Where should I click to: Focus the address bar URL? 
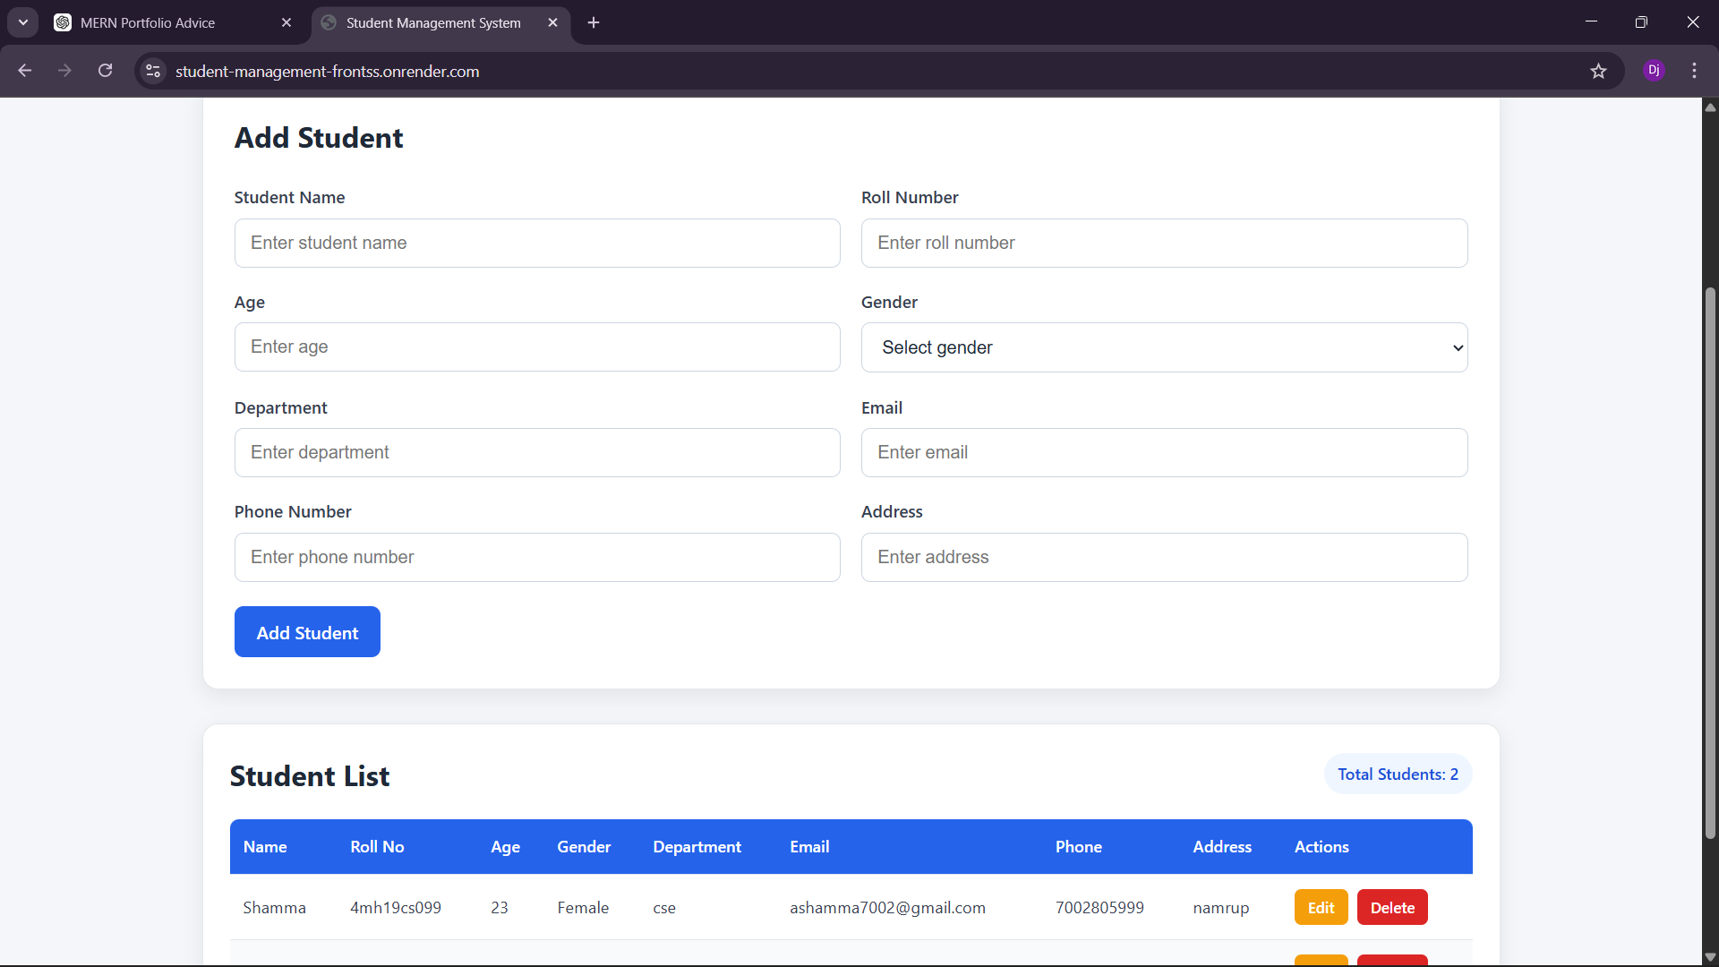327,71
